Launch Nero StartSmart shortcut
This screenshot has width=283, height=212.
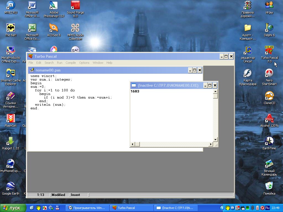[x=269, y=73]
